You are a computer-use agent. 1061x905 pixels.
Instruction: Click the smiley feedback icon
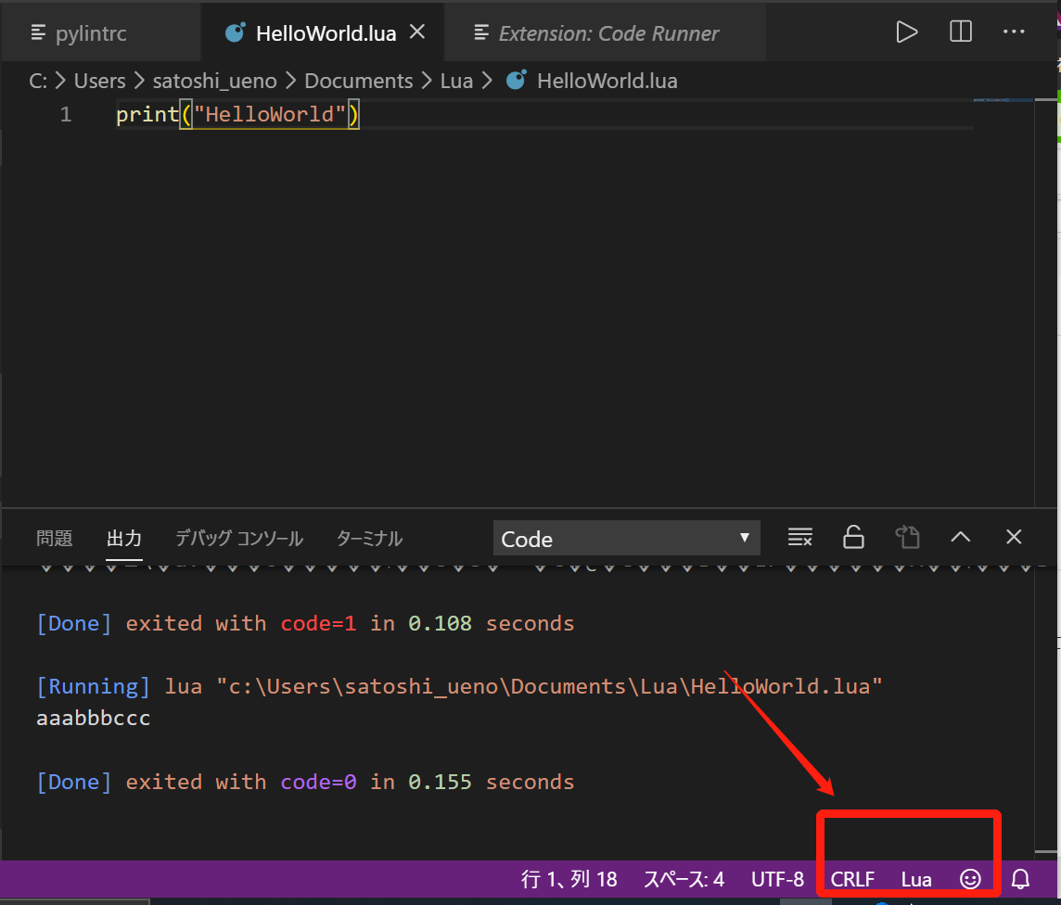pyautogui.click(x=969, y=878)
